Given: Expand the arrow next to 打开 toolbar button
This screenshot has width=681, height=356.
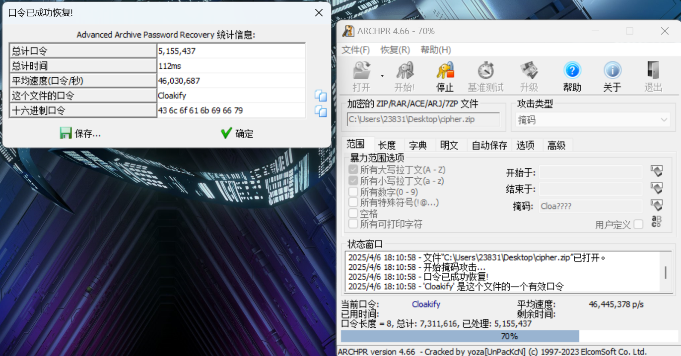Looking at the screenshot, I should (x=382, y=76).
